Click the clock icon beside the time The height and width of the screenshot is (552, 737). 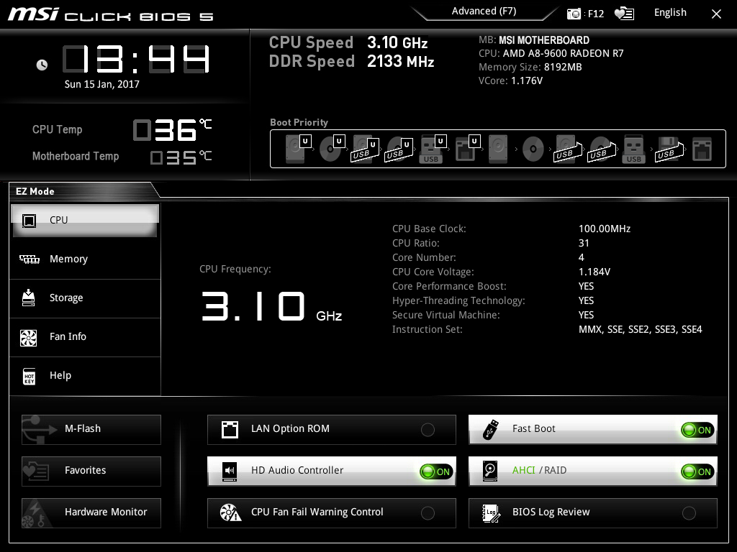pyautogui.click(x=42, y=65)
